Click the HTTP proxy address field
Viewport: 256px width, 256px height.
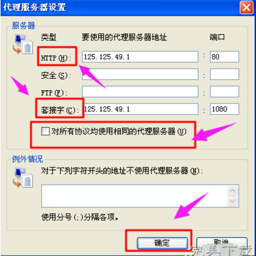(x=140, y=57)
